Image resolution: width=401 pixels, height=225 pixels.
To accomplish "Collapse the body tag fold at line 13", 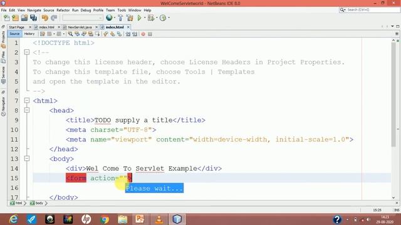I will tap(27, 159).
